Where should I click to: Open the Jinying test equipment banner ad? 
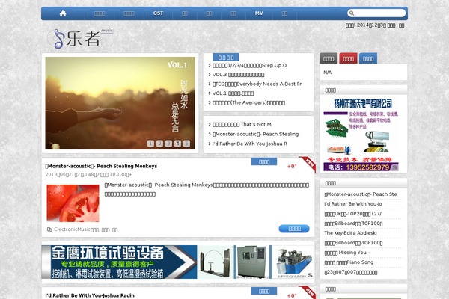(177, 262)
